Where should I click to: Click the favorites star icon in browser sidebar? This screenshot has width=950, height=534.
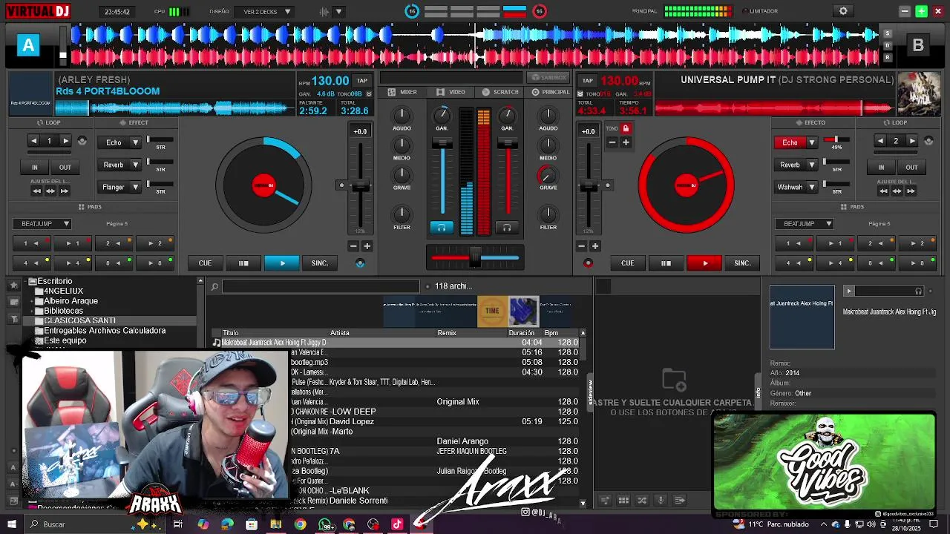coord(13,285)
